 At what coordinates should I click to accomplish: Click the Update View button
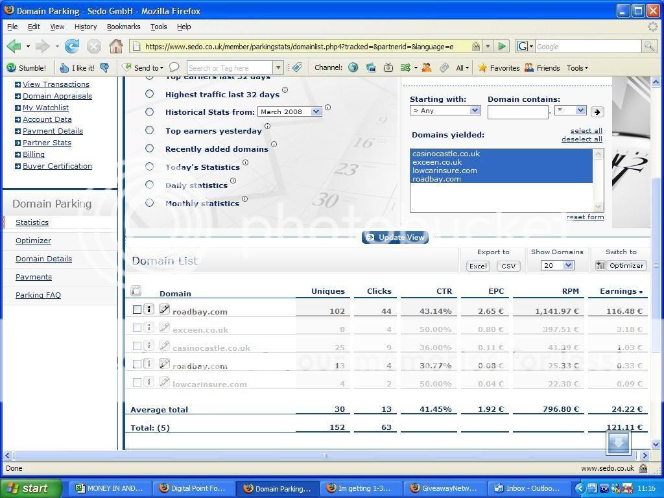click(395, 237)
